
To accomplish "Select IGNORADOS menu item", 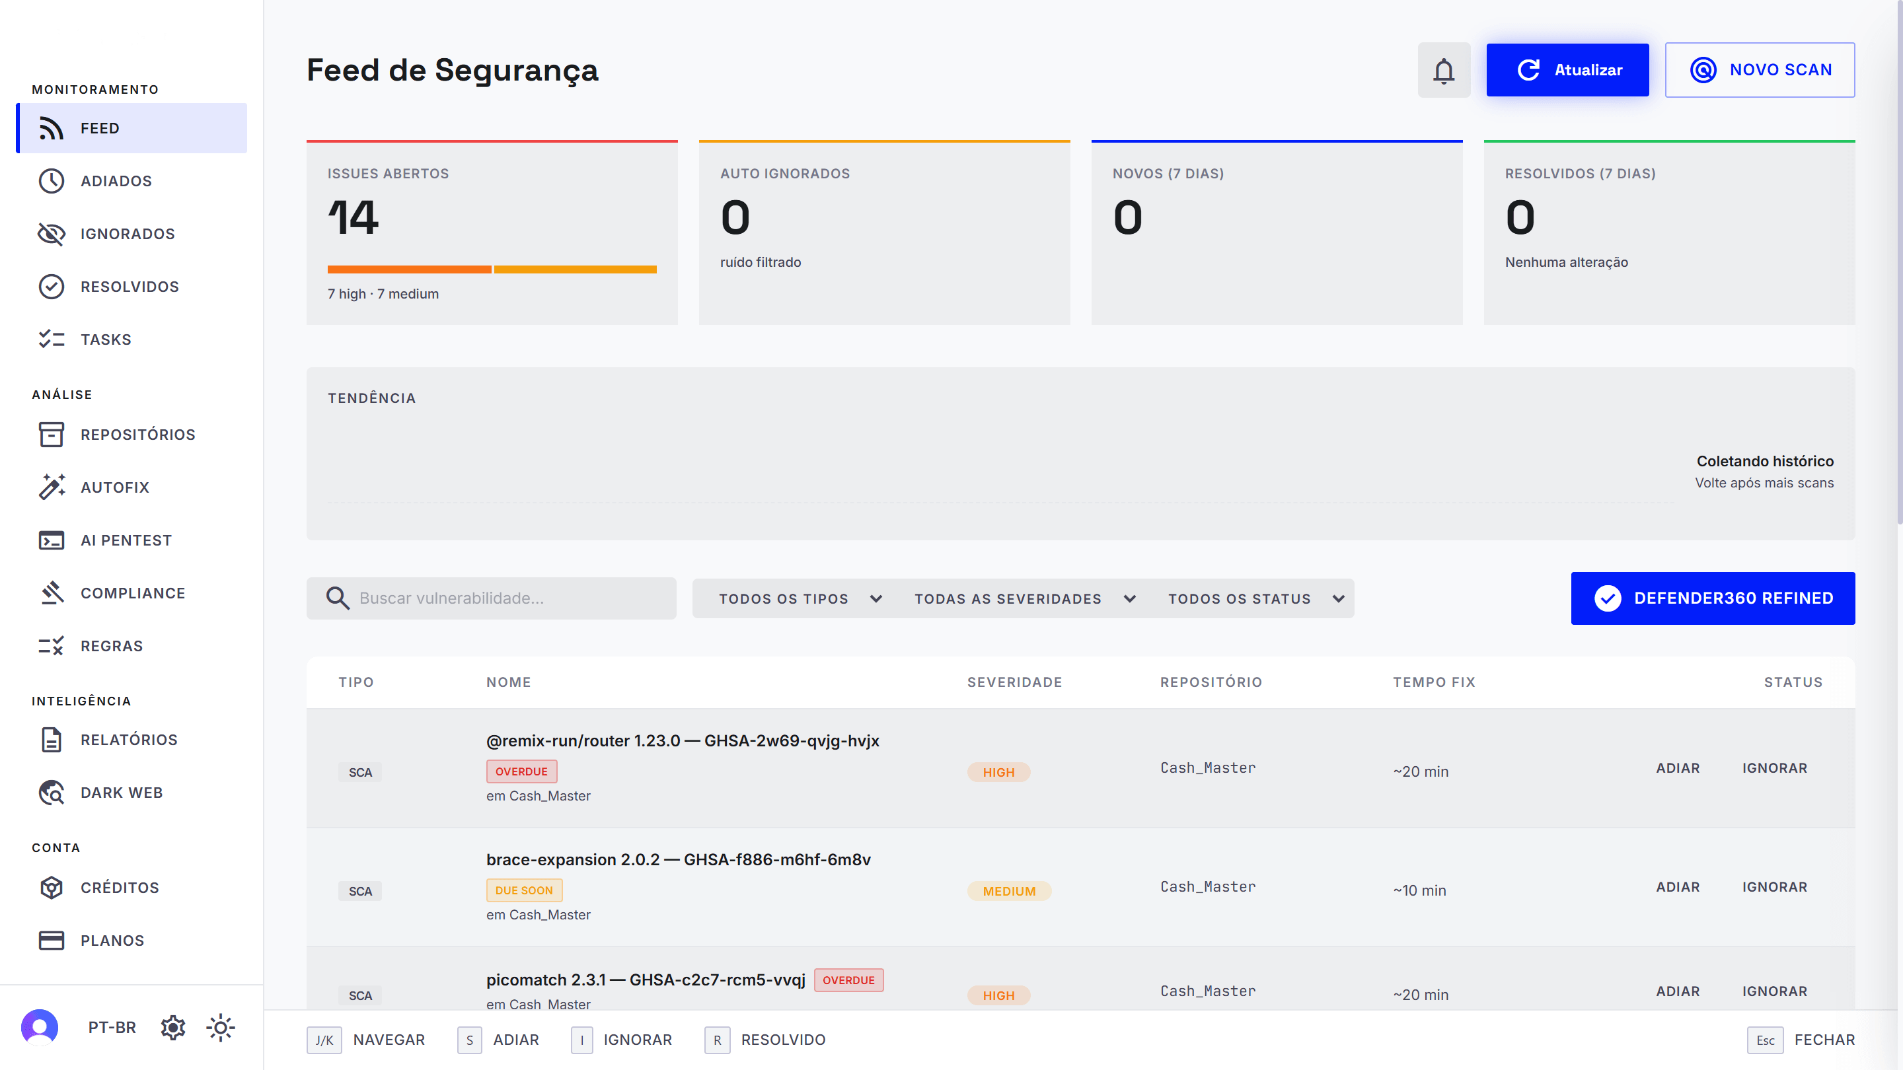I will tap(131, 234).
